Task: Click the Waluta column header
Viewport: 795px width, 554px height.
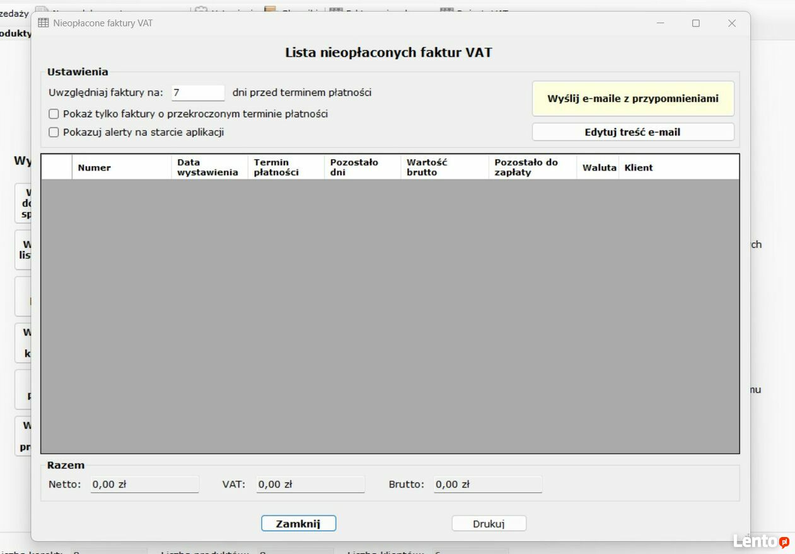Action: click(598, 167)
